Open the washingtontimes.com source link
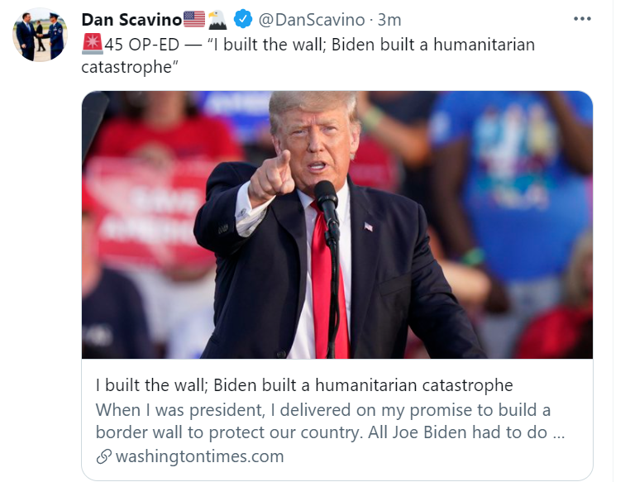 click(199, 456)
